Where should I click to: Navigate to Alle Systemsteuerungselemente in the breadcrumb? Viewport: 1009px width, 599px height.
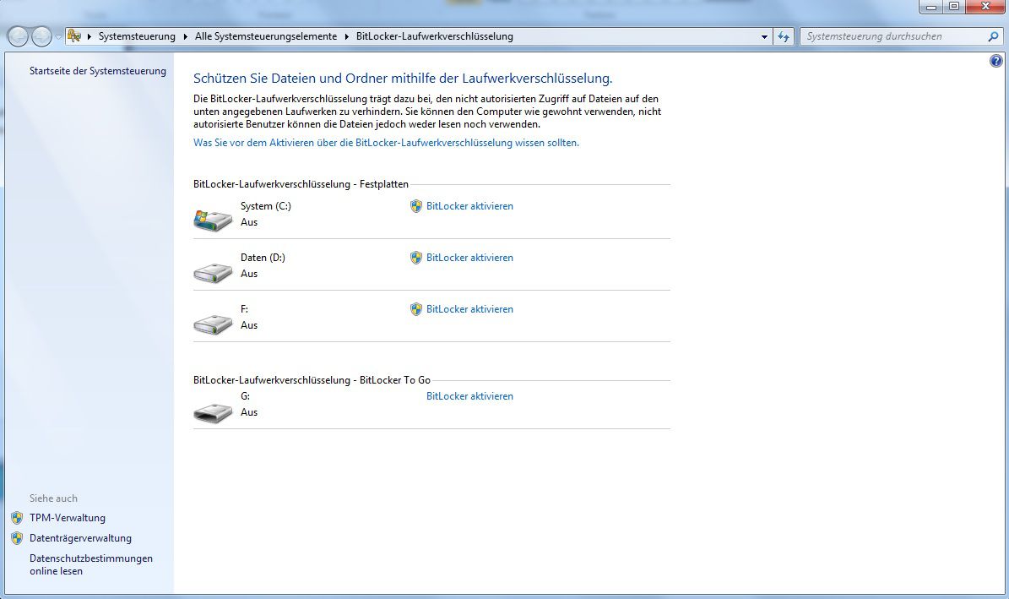267,36
